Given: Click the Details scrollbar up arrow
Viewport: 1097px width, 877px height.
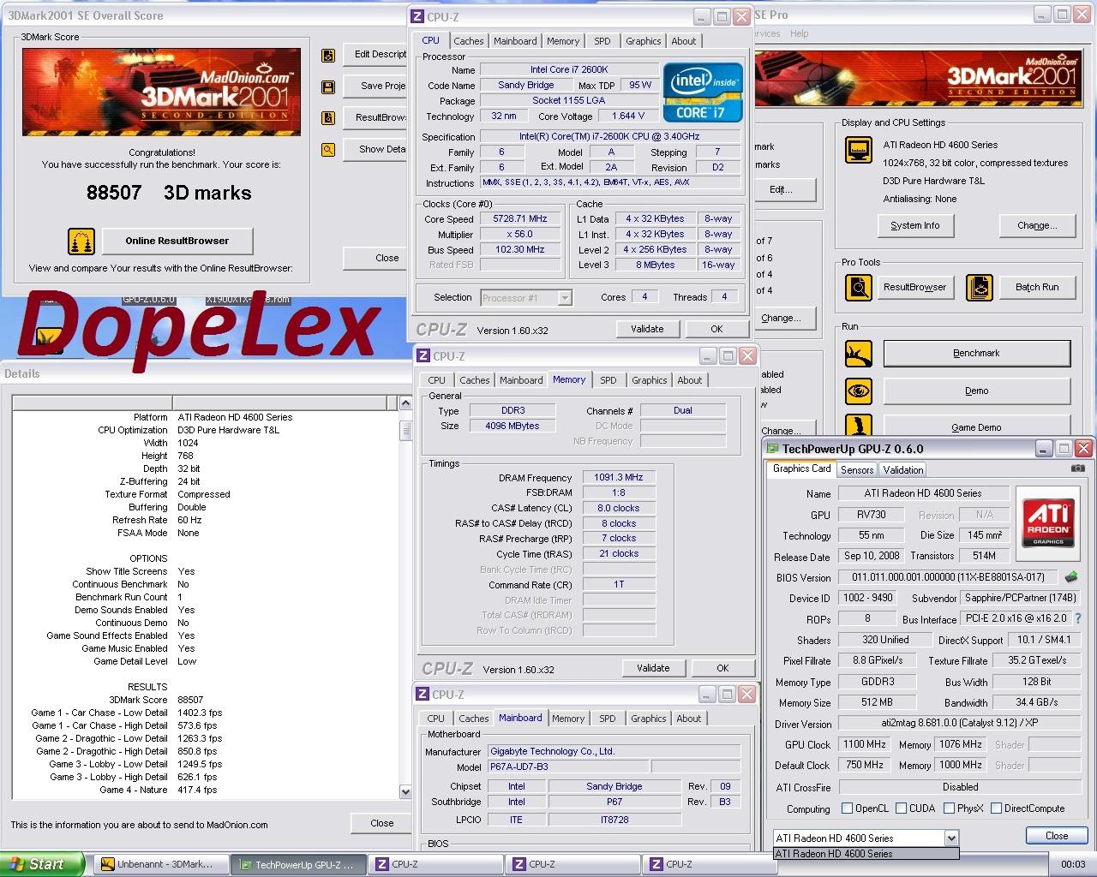Looking at the screenshot, I should (x=405, y=403).
